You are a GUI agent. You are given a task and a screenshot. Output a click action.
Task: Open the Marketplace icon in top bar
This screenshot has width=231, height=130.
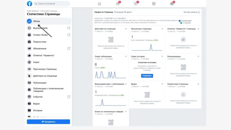pyautogui.click(x=154, y=4)
